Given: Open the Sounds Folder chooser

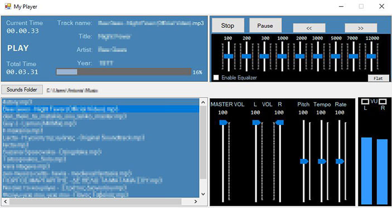Looking at the screenshot, I should point(22,89).
